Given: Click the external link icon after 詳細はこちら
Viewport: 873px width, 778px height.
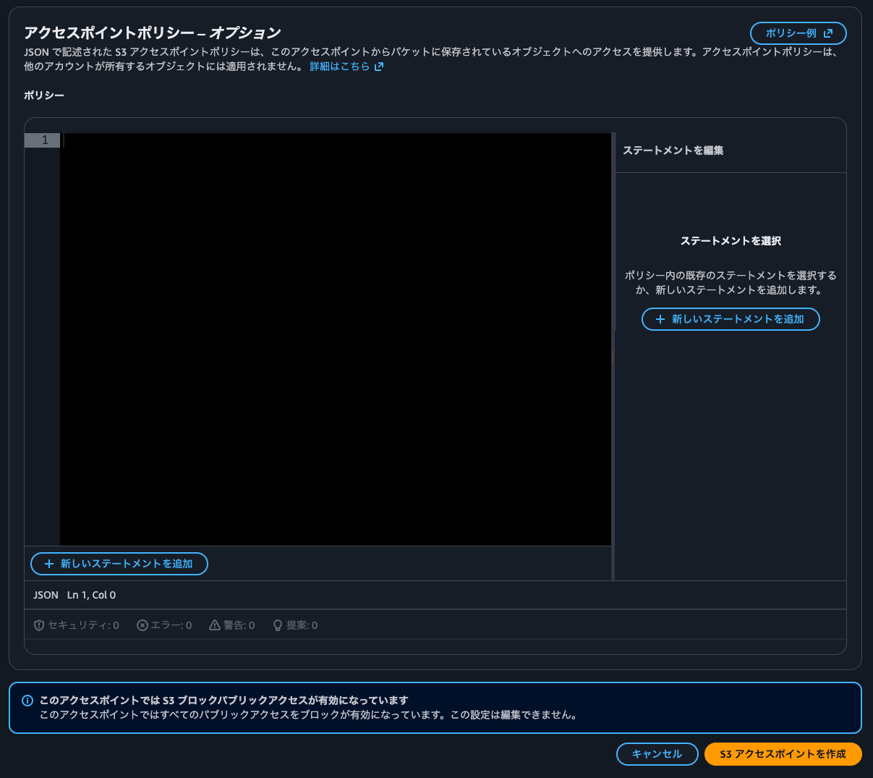Looking at the screenshot, I should (x=378, y=66).
